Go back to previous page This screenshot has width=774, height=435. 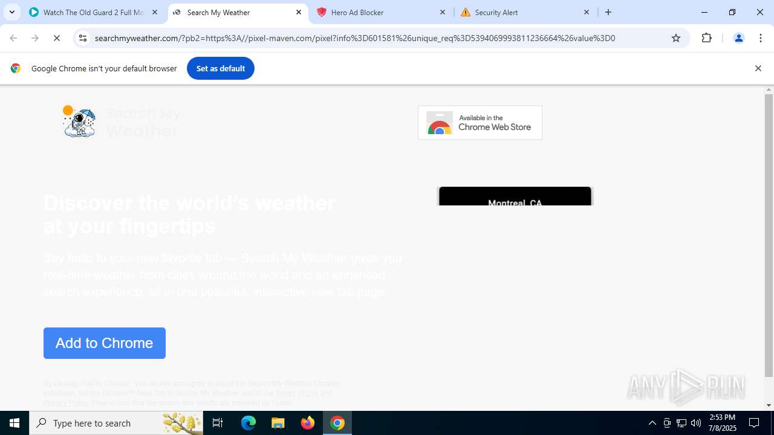tap(13, 38)
